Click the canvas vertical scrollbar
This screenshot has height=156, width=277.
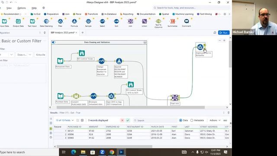tap(230, 54)
